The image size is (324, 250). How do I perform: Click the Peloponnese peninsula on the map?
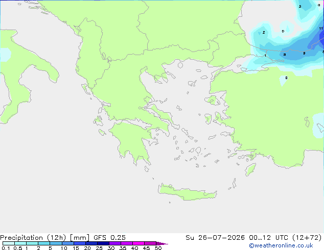[x=133, y=140]
